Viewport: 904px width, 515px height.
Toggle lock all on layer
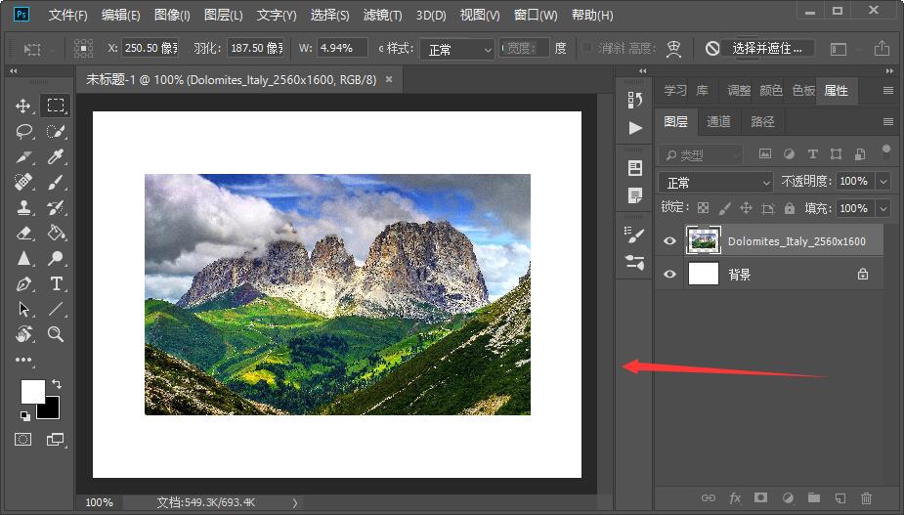(790, 208)
